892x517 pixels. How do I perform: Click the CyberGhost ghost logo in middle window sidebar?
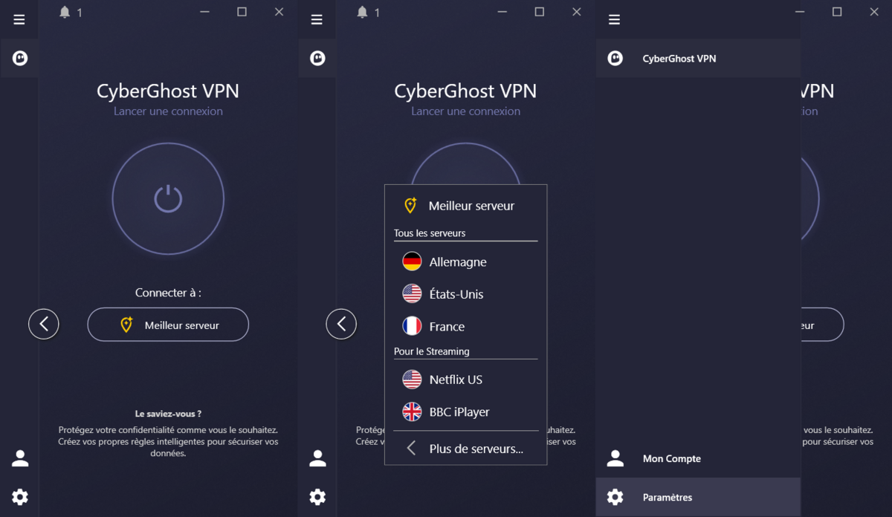317,58
